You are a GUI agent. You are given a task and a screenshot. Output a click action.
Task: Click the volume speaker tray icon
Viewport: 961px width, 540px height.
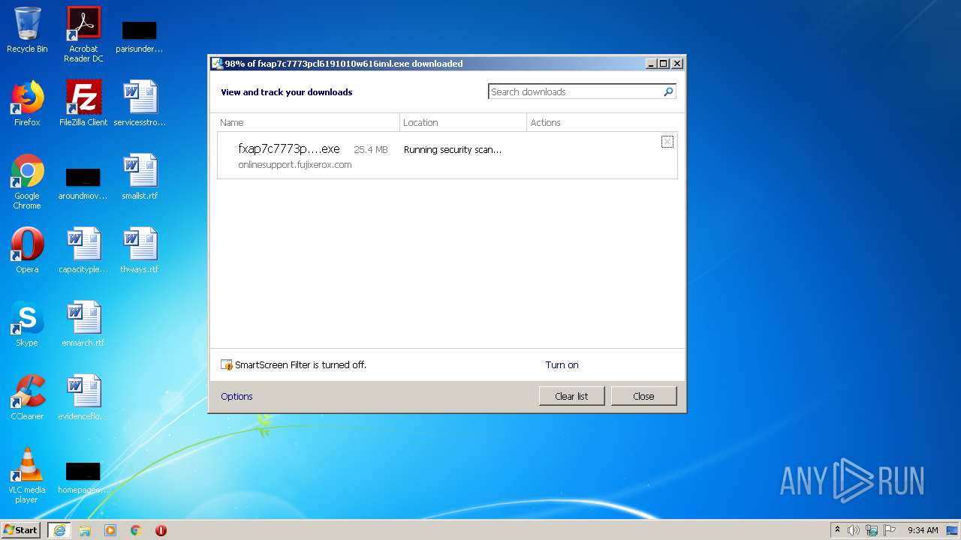(x=854, y=530)
